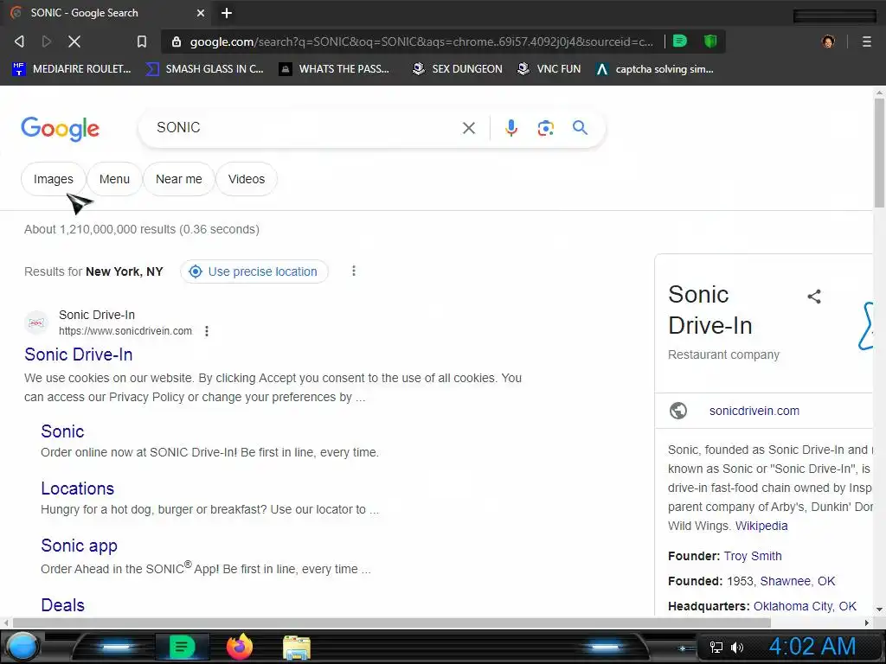Open browser main menu hamburger
886x664 pixels.
point(867,41)
